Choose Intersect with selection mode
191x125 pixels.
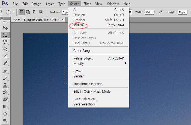click(41, 12)
